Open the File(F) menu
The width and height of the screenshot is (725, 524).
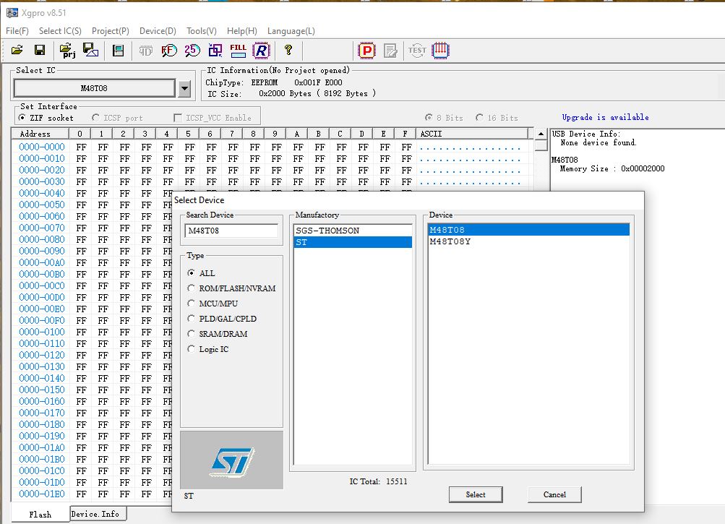click(x=17, y=31)
